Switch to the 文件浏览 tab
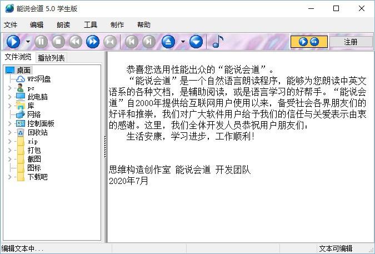 coord(18,57)
